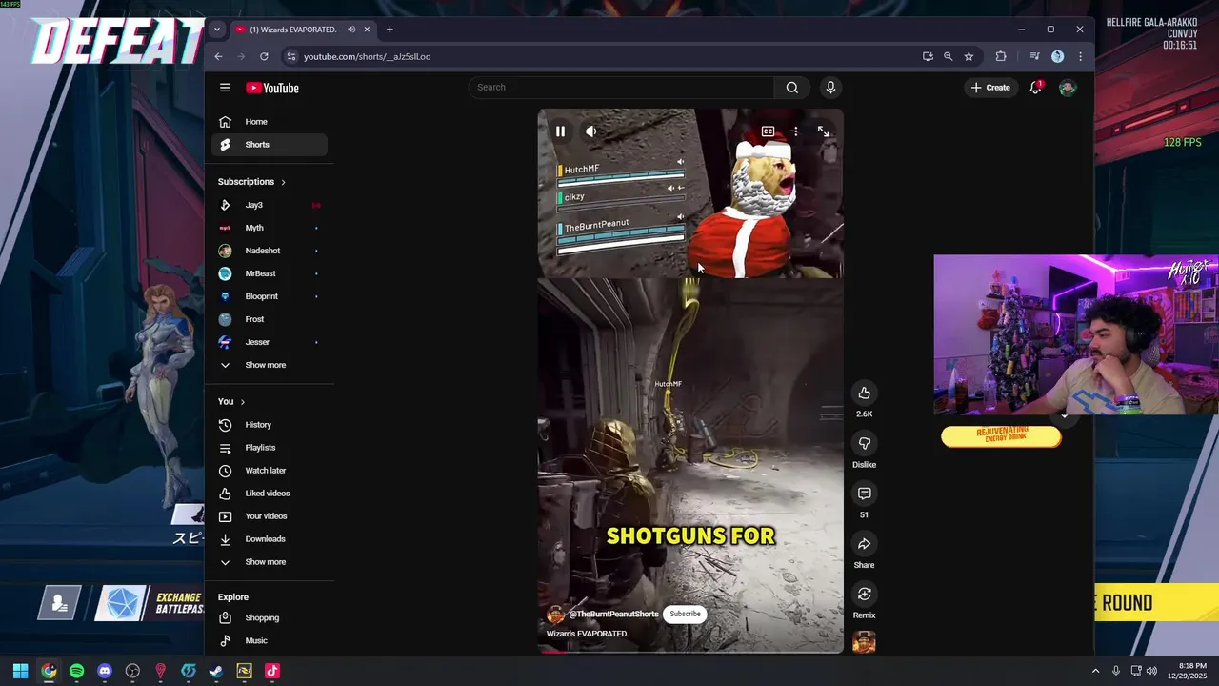Open MrBeast subscription channel
Screen dimensions: 1219x686
(x=270, y=273)
